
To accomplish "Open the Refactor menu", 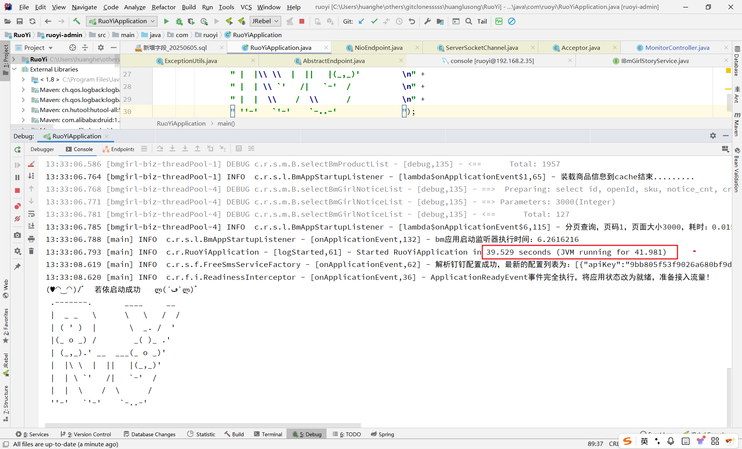I will (x=163, y=7).
